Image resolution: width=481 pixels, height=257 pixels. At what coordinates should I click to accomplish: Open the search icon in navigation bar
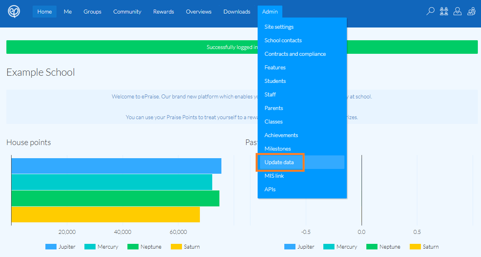430,12
